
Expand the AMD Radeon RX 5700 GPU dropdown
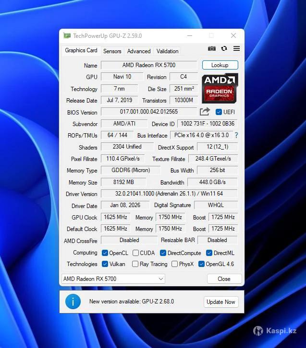coord(160,279)
